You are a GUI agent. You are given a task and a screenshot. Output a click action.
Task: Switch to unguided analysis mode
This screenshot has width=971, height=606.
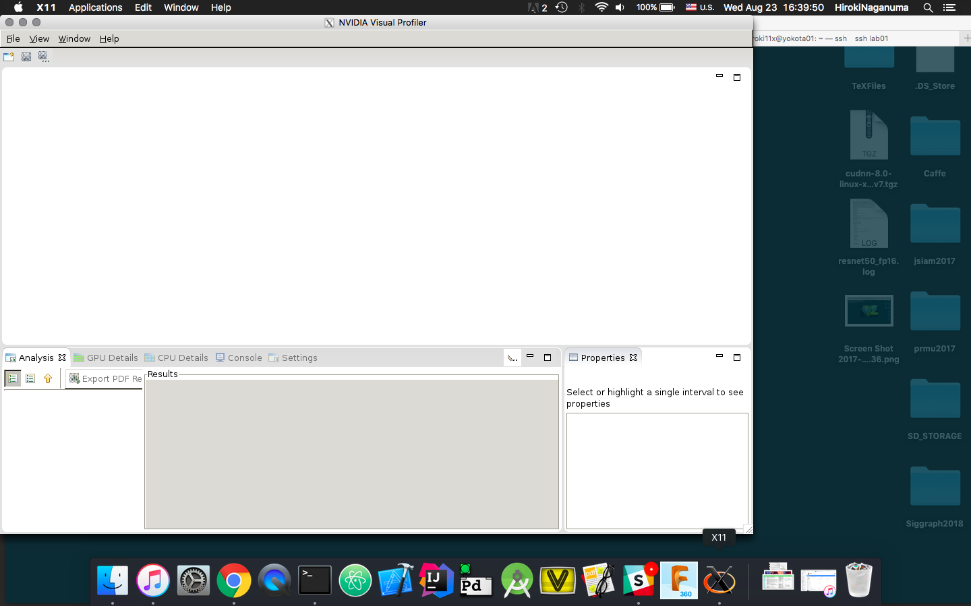pyautogui.click(x=30, y=378)
